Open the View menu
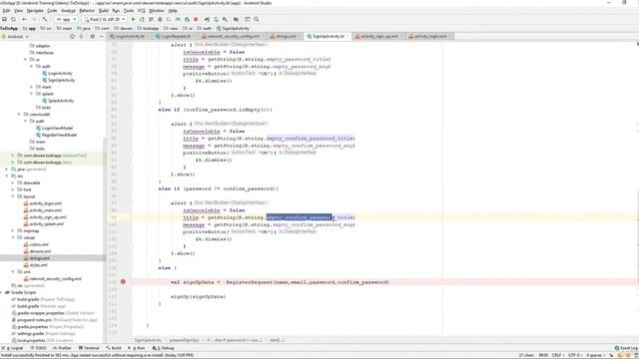This screenshot has height=359, width=639. (x=18, y=11)
